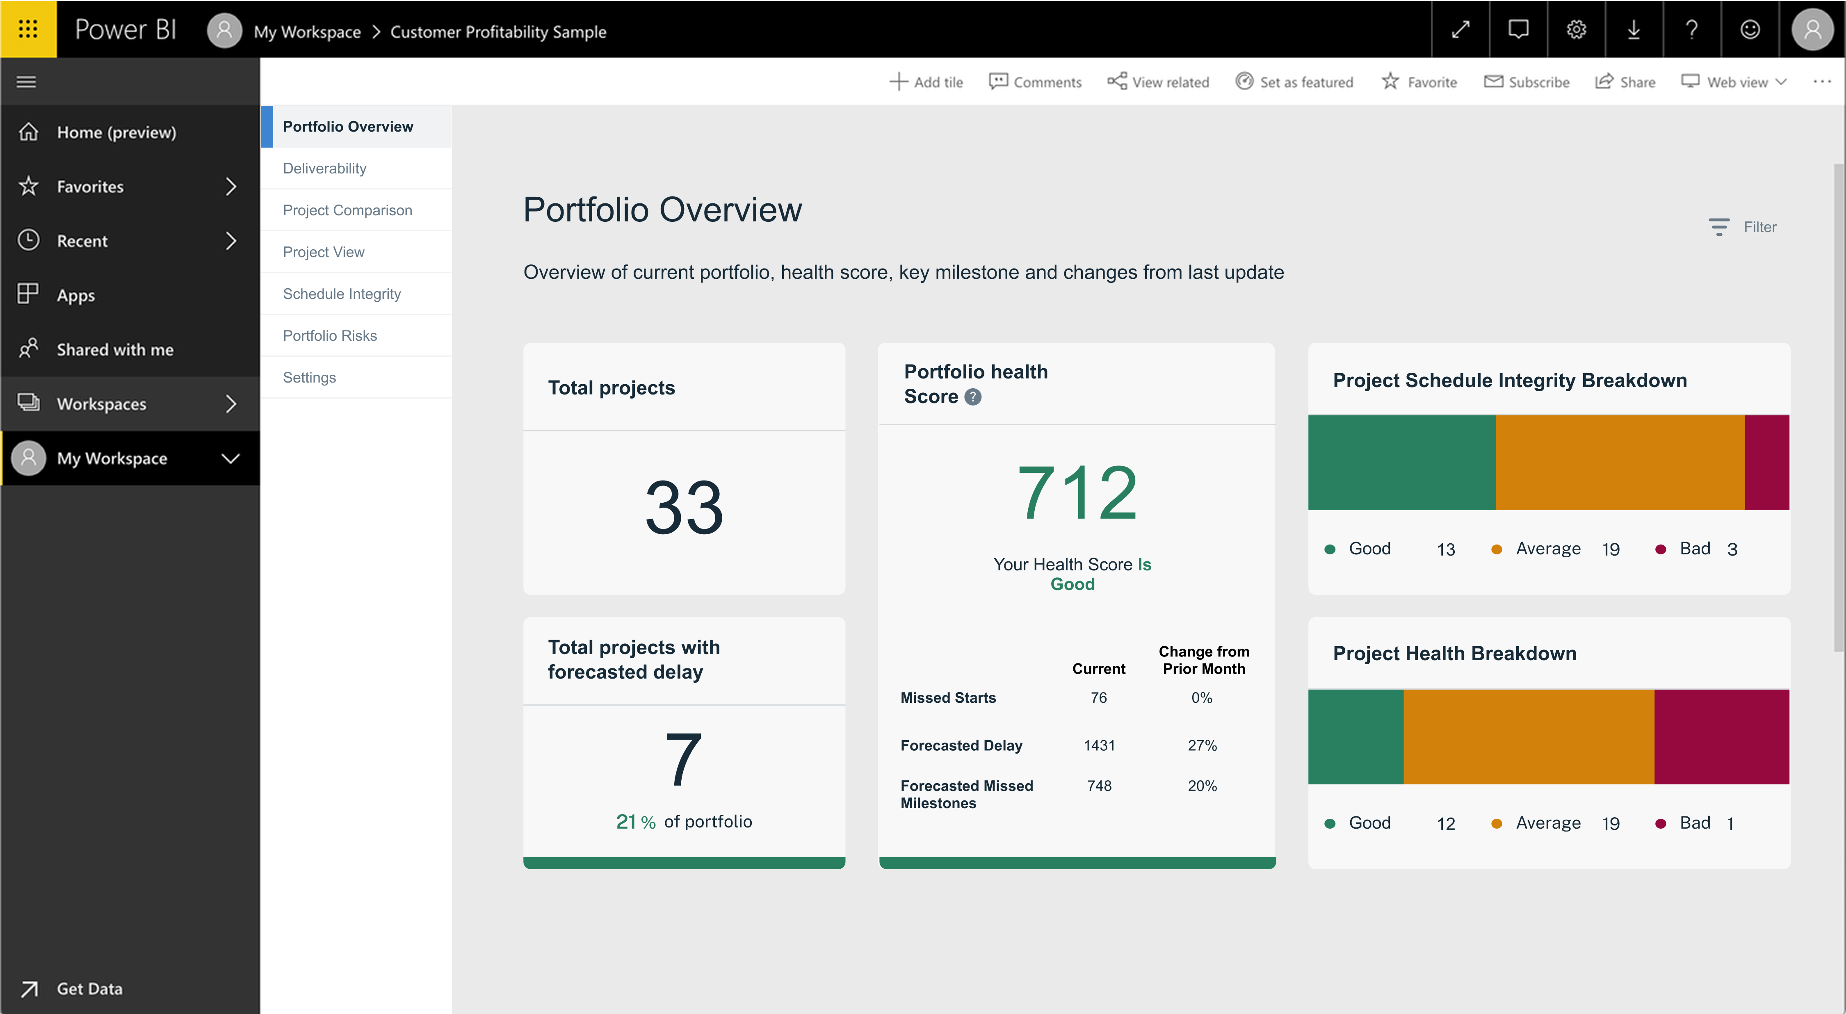This screenshot has width=1846, height=1014.
Task: Open the settings gear icon
Action: tap(1576, 30)
